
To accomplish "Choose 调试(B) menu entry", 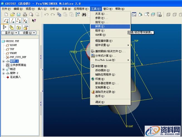I will click(110, 102).
